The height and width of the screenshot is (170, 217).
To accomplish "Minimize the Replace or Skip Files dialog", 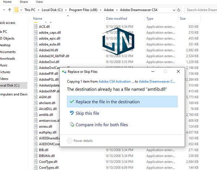I will click(x=153, y=71).
